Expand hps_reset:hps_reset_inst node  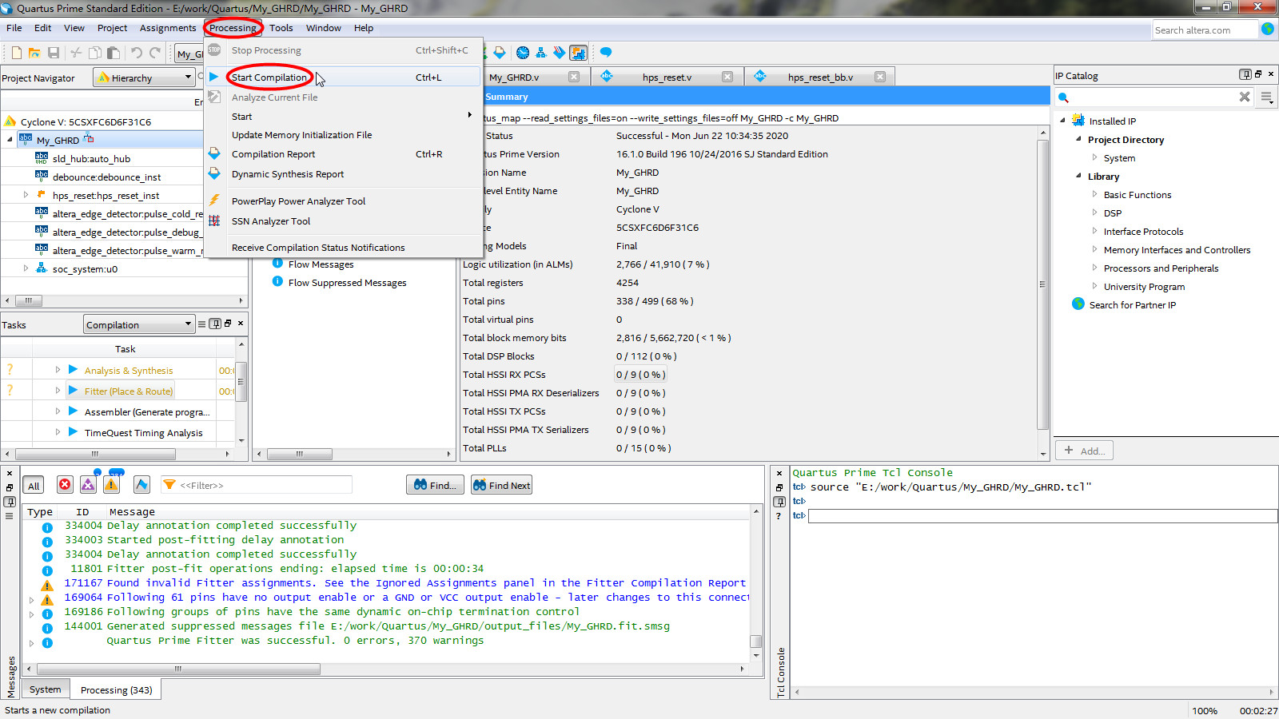click(26, 195)
